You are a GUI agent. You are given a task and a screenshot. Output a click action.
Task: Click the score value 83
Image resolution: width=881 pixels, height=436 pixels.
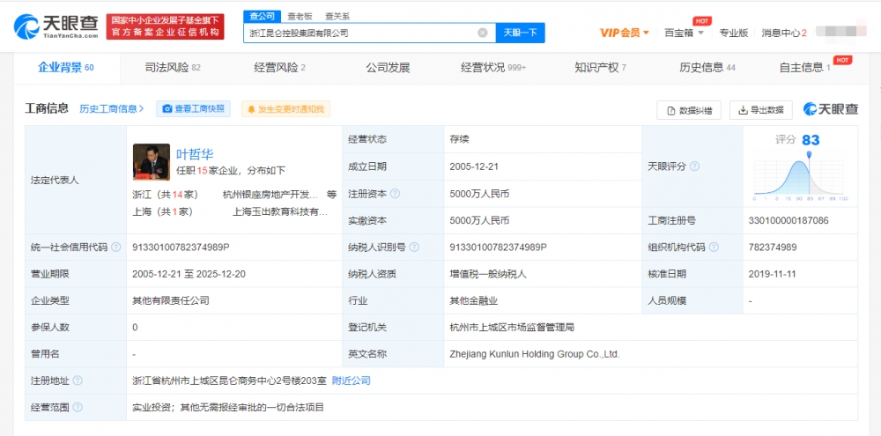click(x=811, y=139)
